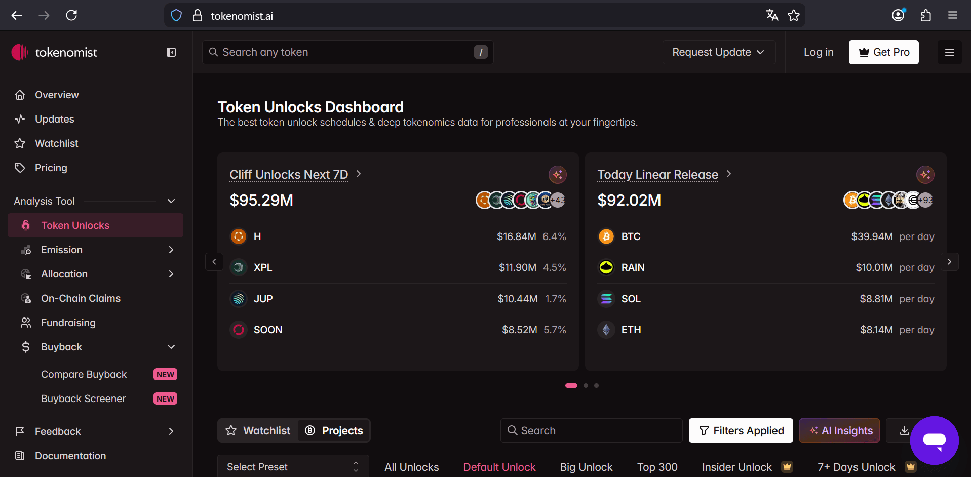The image size is (971, 477).
Task: Collapse the Analysis Tool section
Action: (x=171, y=201)
